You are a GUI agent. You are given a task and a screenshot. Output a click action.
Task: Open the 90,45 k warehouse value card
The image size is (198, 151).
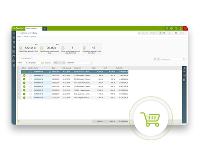tap(49, 49)
